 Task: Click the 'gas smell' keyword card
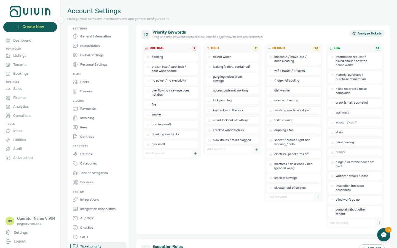tap(171, 144)
